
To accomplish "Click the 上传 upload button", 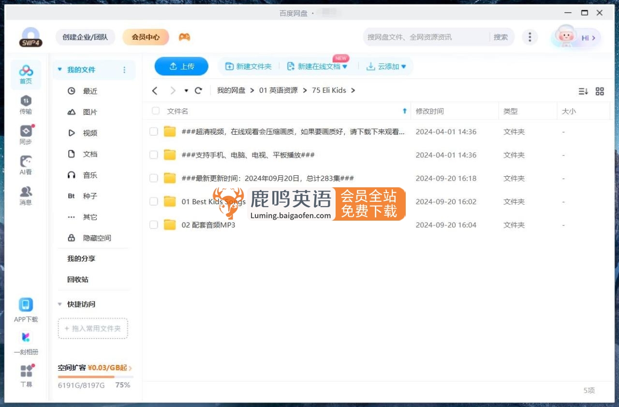I will coord(181,67).
